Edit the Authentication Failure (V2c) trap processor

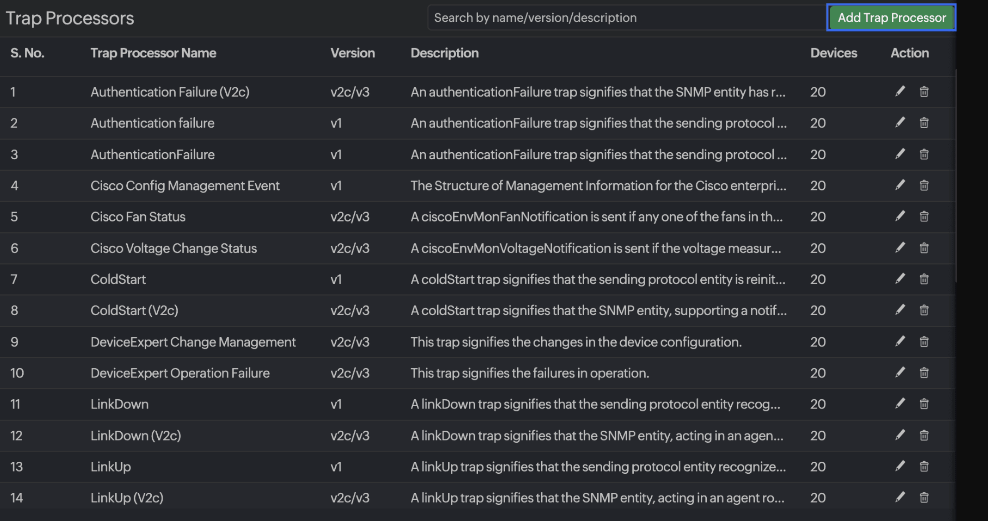pyautogui.click(x=900, y=92)
